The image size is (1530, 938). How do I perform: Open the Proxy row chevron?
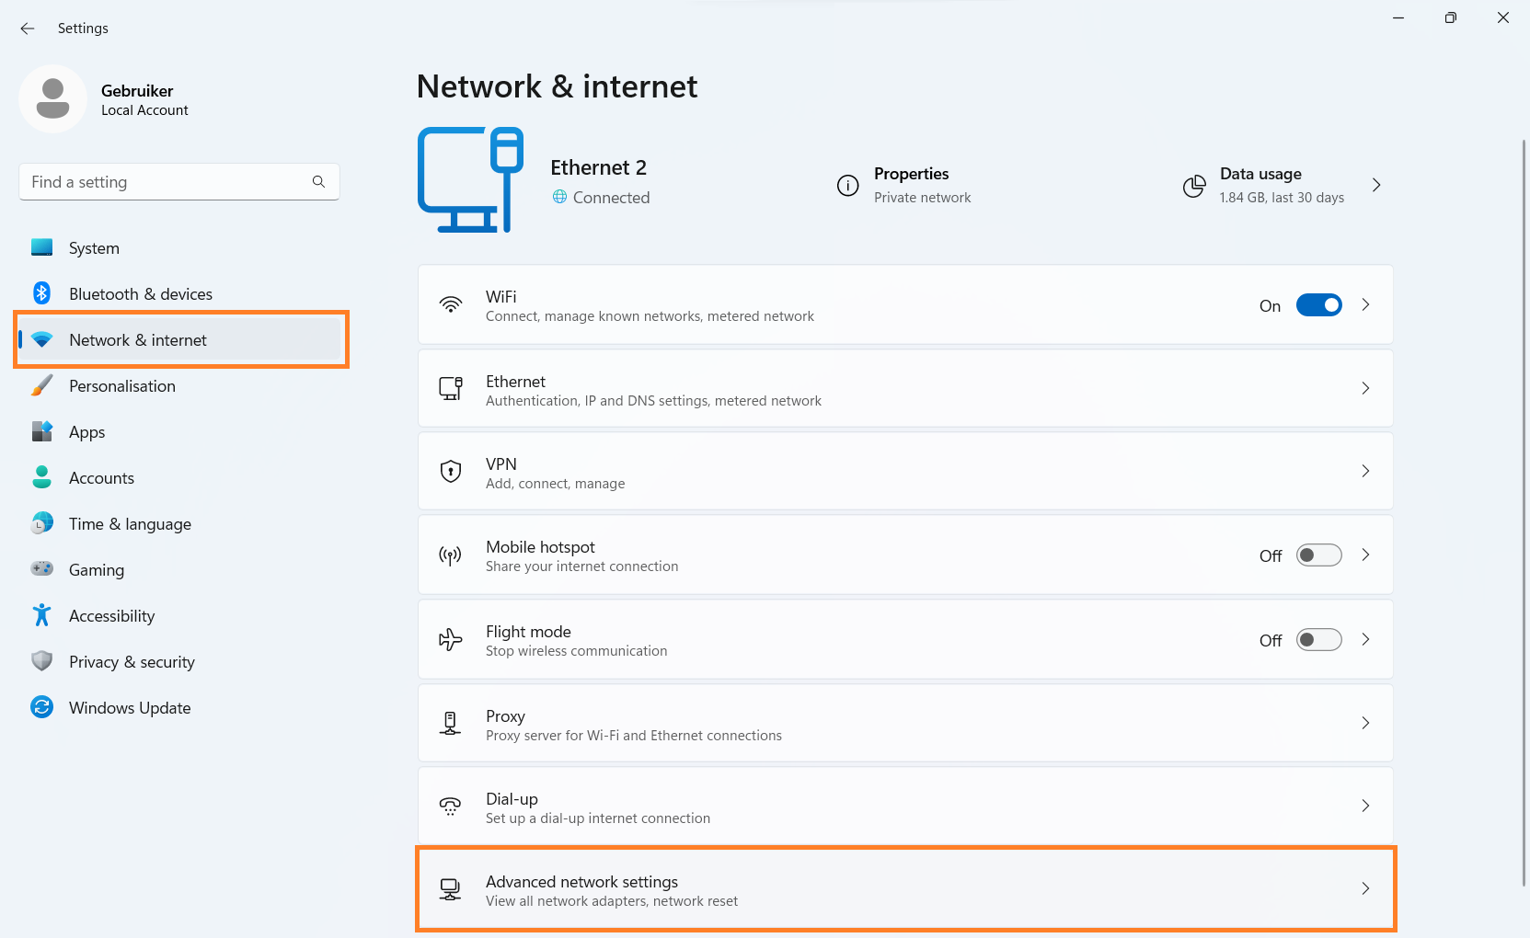pyautogui.click(x=1366, y=723)
